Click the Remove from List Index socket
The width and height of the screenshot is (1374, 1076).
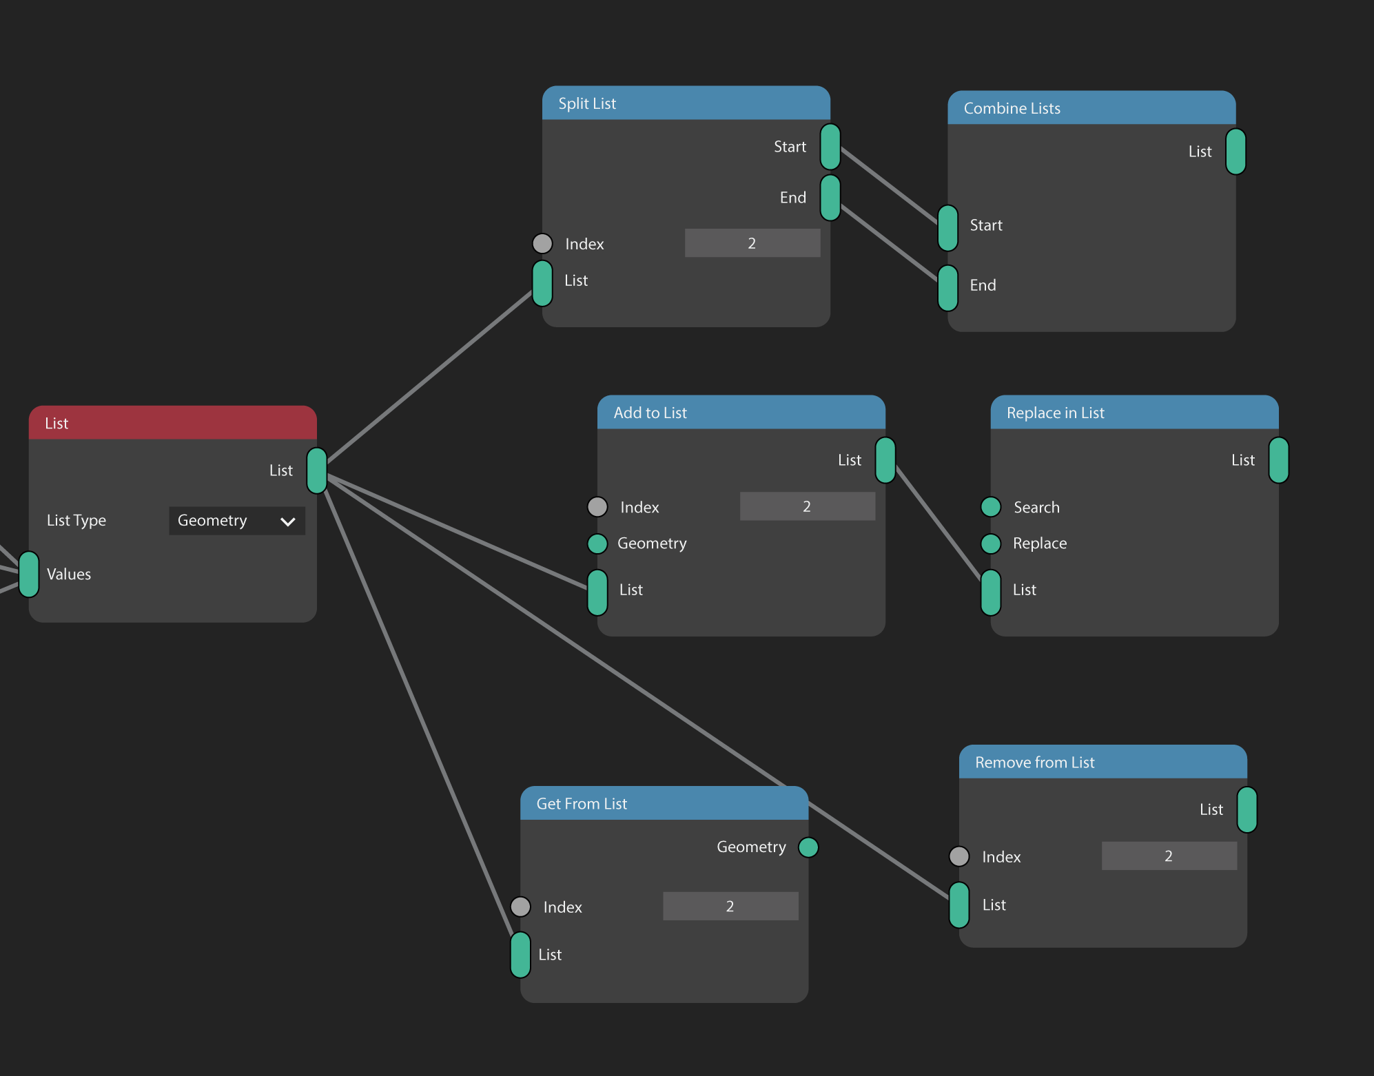point(959,856)
